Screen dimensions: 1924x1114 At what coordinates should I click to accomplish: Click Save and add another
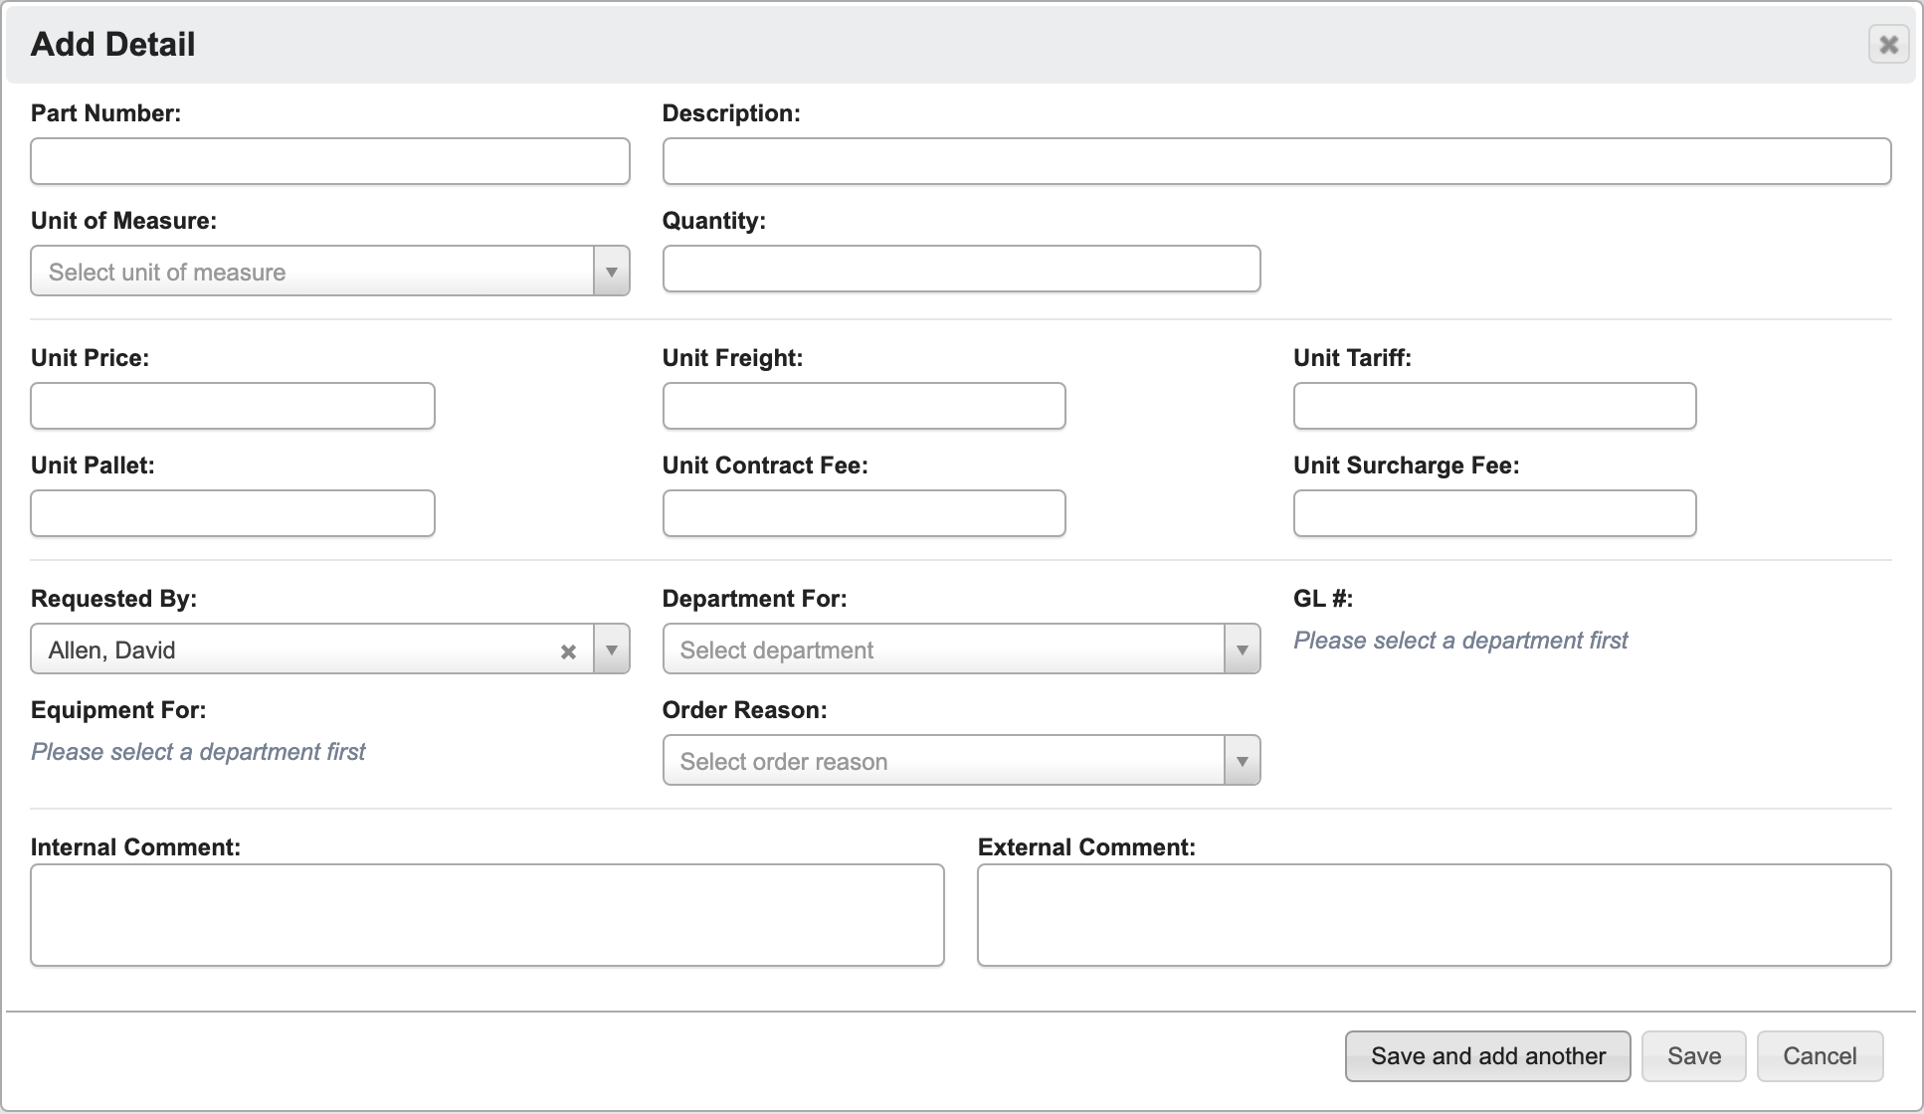click(1487, 1056)
